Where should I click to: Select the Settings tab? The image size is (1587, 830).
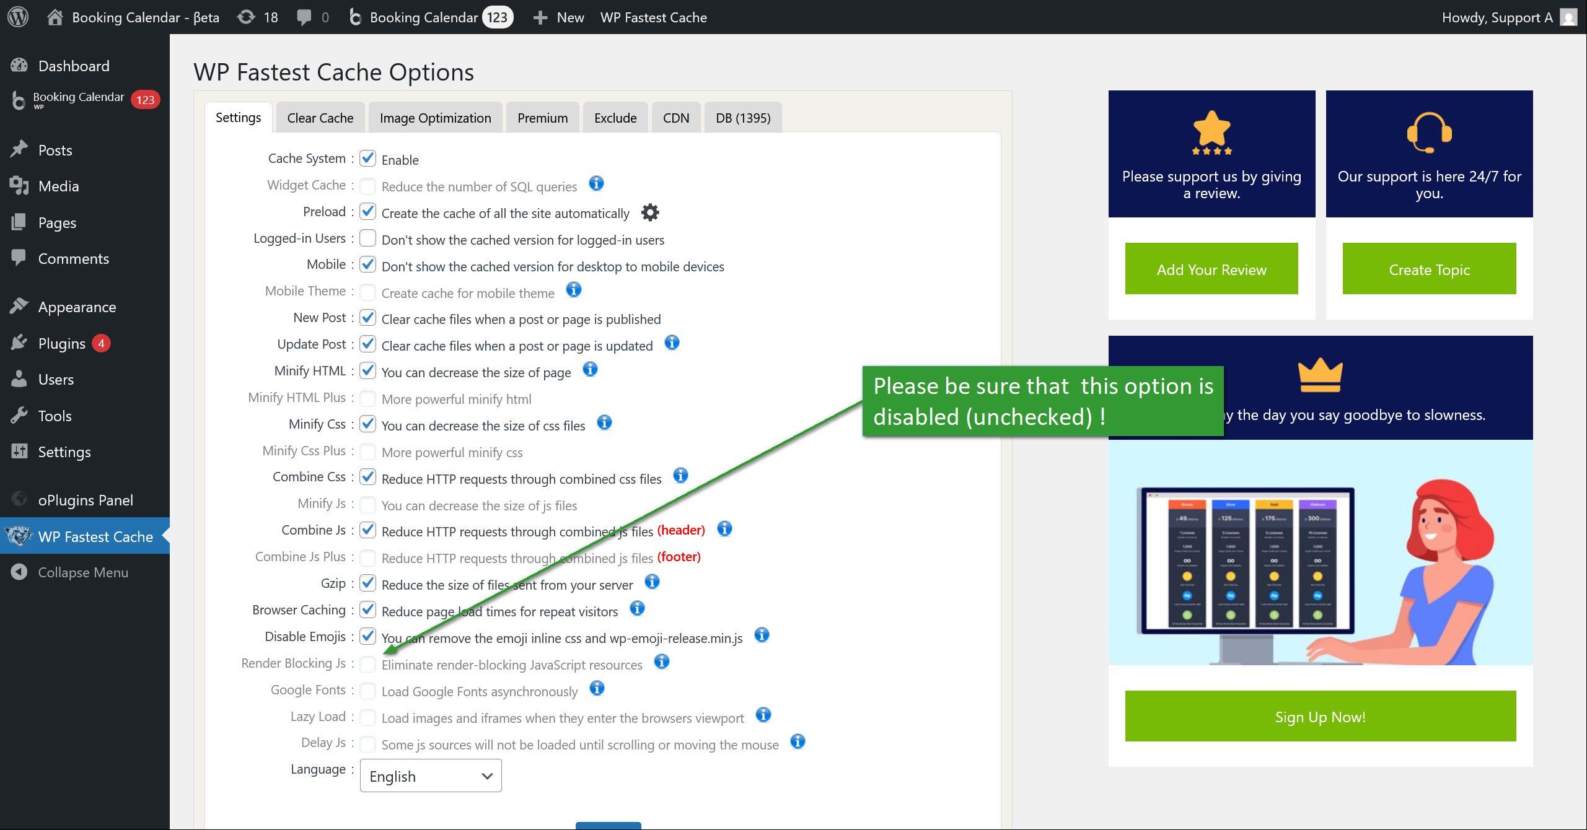238,117
